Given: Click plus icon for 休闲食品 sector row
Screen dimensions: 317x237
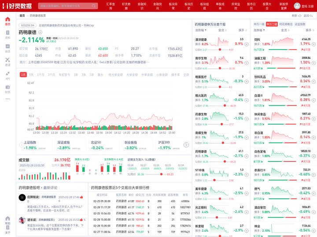Looking at the screenshot, I should [x=313, y=119].
